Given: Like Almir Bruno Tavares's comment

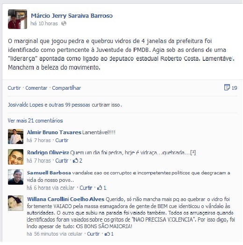Looking at the screenshot, I should [62, 140].
